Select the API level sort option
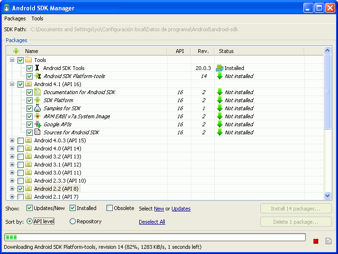The height and width of the screenshot is (254, 338). pos(29,221)
